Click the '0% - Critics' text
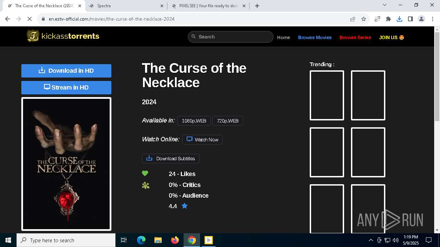440x247 pixels. tap(185, 185)
